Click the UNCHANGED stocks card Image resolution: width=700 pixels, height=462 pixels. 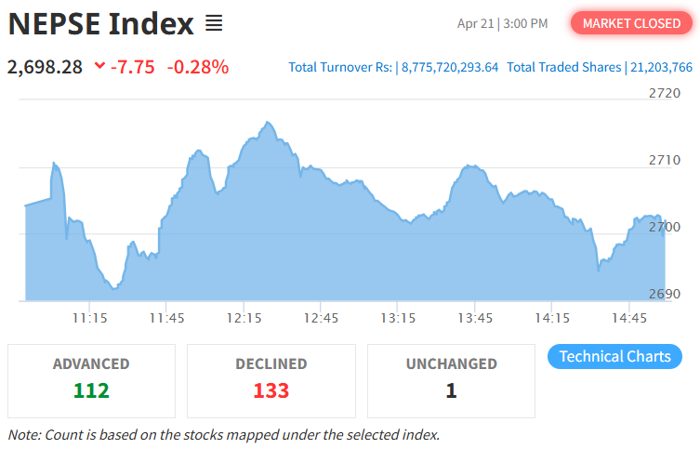coord(451,381)
